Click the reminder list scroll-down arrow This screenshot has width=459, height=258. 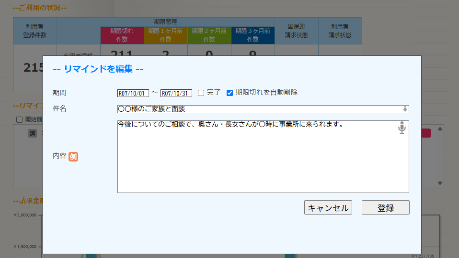pos(440,183)
